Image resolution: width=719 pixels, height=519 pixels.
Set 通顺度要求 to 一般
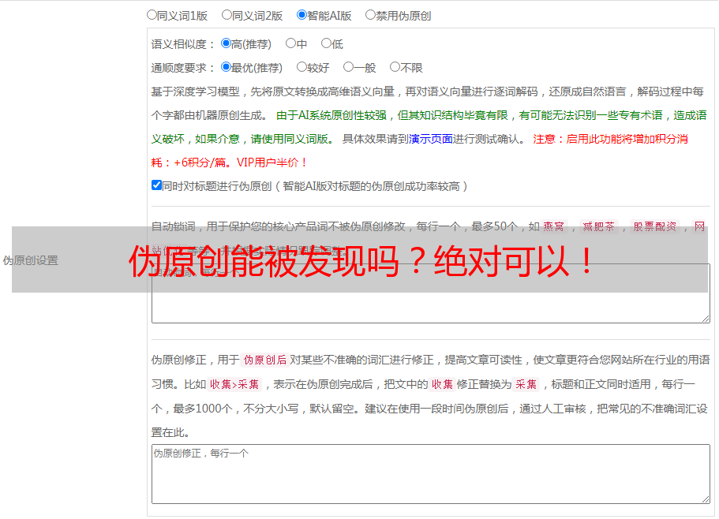click(x=349, y=67)
